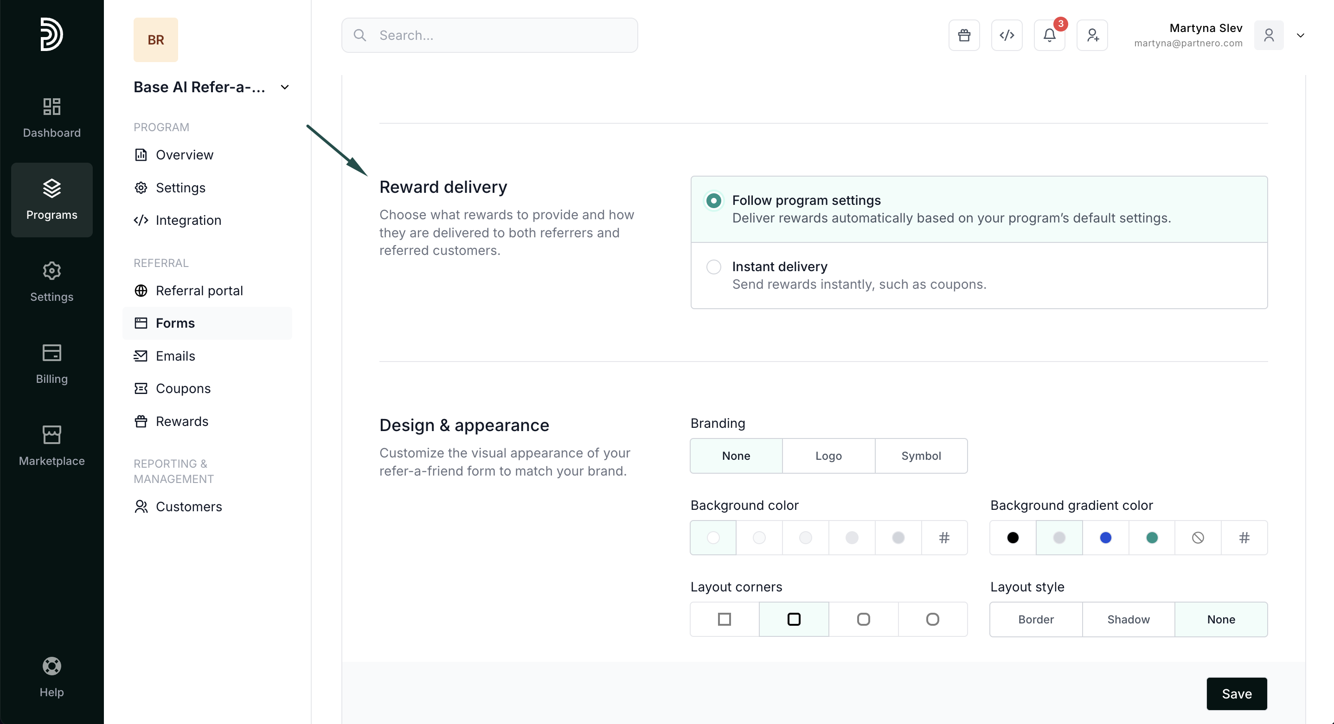Image resolution: width=1334 pixels, height=724 pixels.
Task: Select Shadow layout style
Action: click(x=1128, y=619)
